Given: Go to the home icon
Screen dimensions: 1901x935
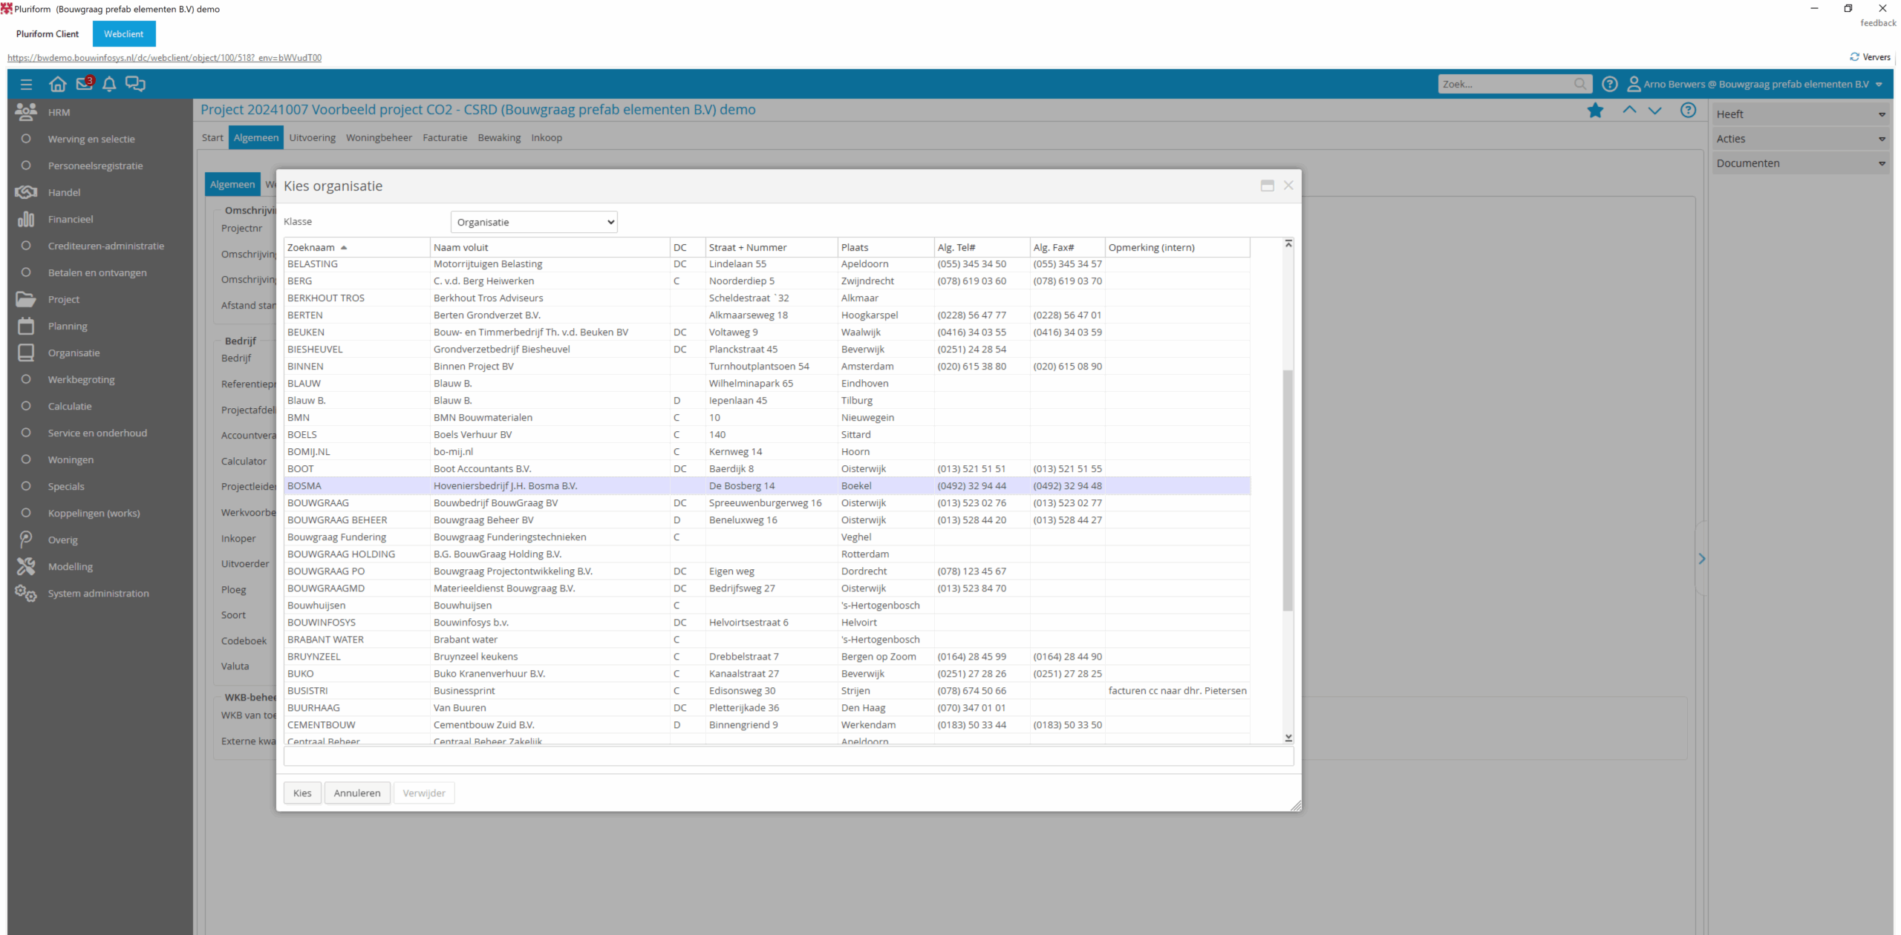Looking at the screenshot, I should [58, 85].
